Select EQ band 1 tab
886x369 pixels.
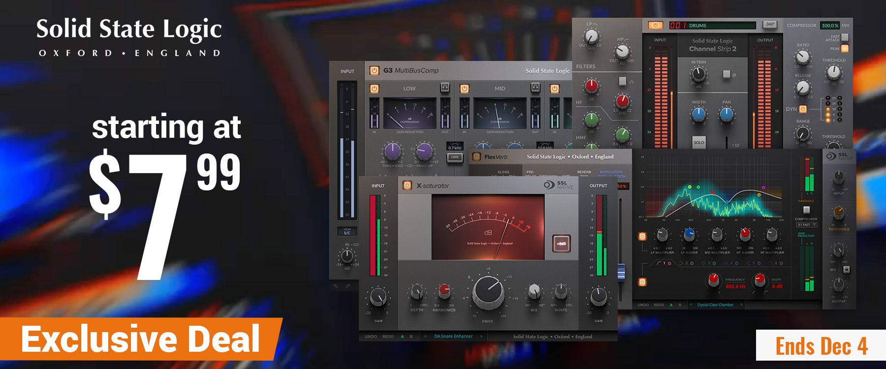click(x=664, y=264)
